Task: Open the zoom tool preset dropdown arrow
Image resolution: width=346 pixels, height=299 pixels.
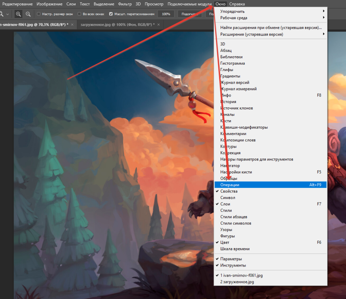Action: 7,14
